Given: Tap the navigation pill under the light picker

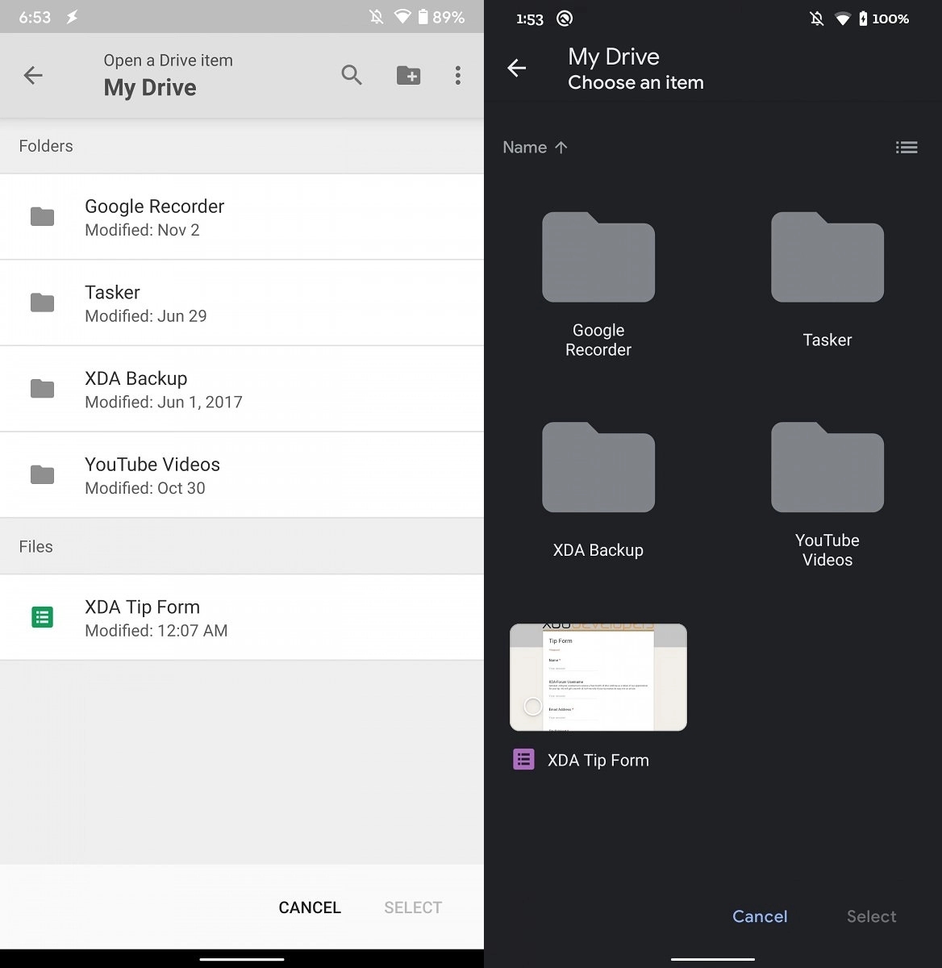Looking at the screenshot, I should 242,959.
